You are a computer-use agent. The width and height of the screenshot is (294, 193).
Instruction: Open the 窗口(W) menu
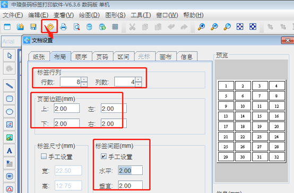click(167, 15)
